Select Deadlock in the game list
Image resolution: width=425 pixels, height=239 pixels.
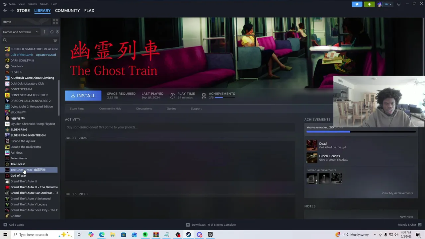click(x=17, y=66)
